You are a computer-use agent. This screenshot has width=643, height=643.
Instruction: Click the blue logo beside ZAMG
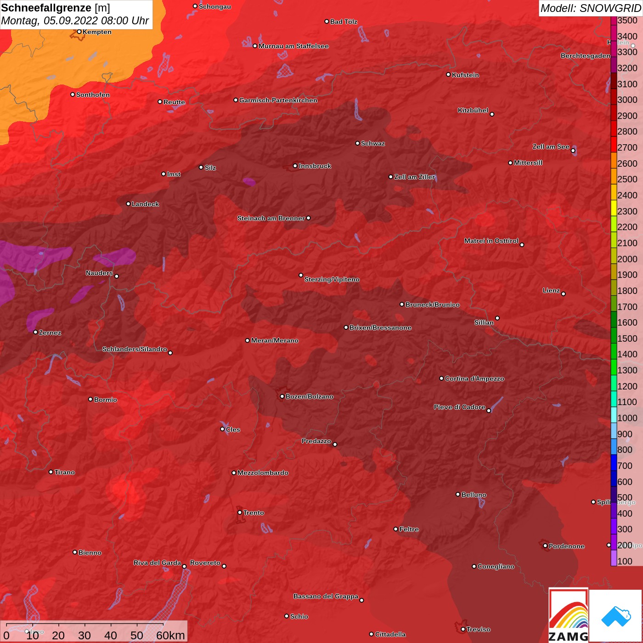(615, 616)
